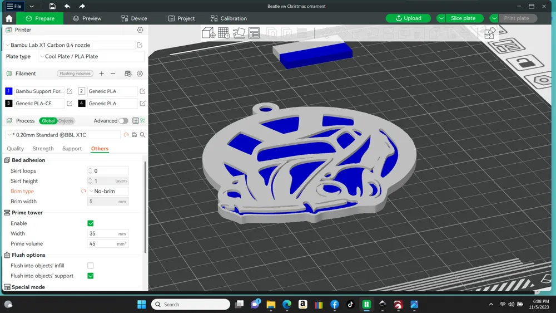Click the Save project disk icon

click(x=52, y=6)
